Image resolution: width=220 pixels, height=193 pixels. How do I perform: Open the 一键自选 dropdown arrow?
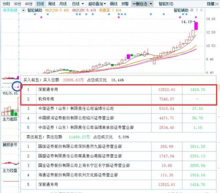[151, 4]
